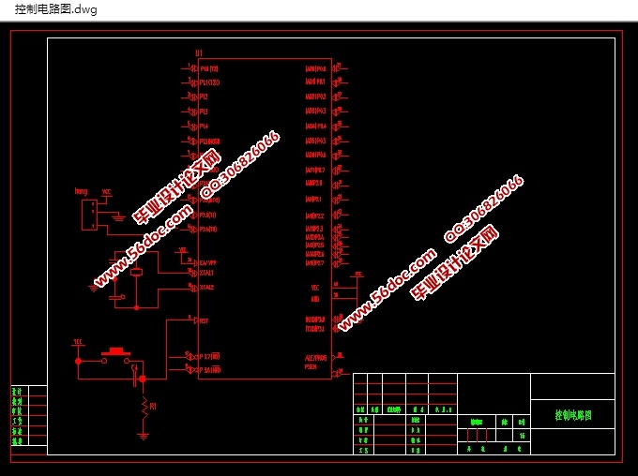Viewport: 638px width, 476px height.
Task: Click the U1 chip designator label
Action: click(x=199, y=53)
